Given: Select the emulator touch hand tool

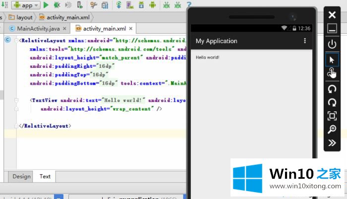Looking at the screenshot, I should (x=332, y=73).
